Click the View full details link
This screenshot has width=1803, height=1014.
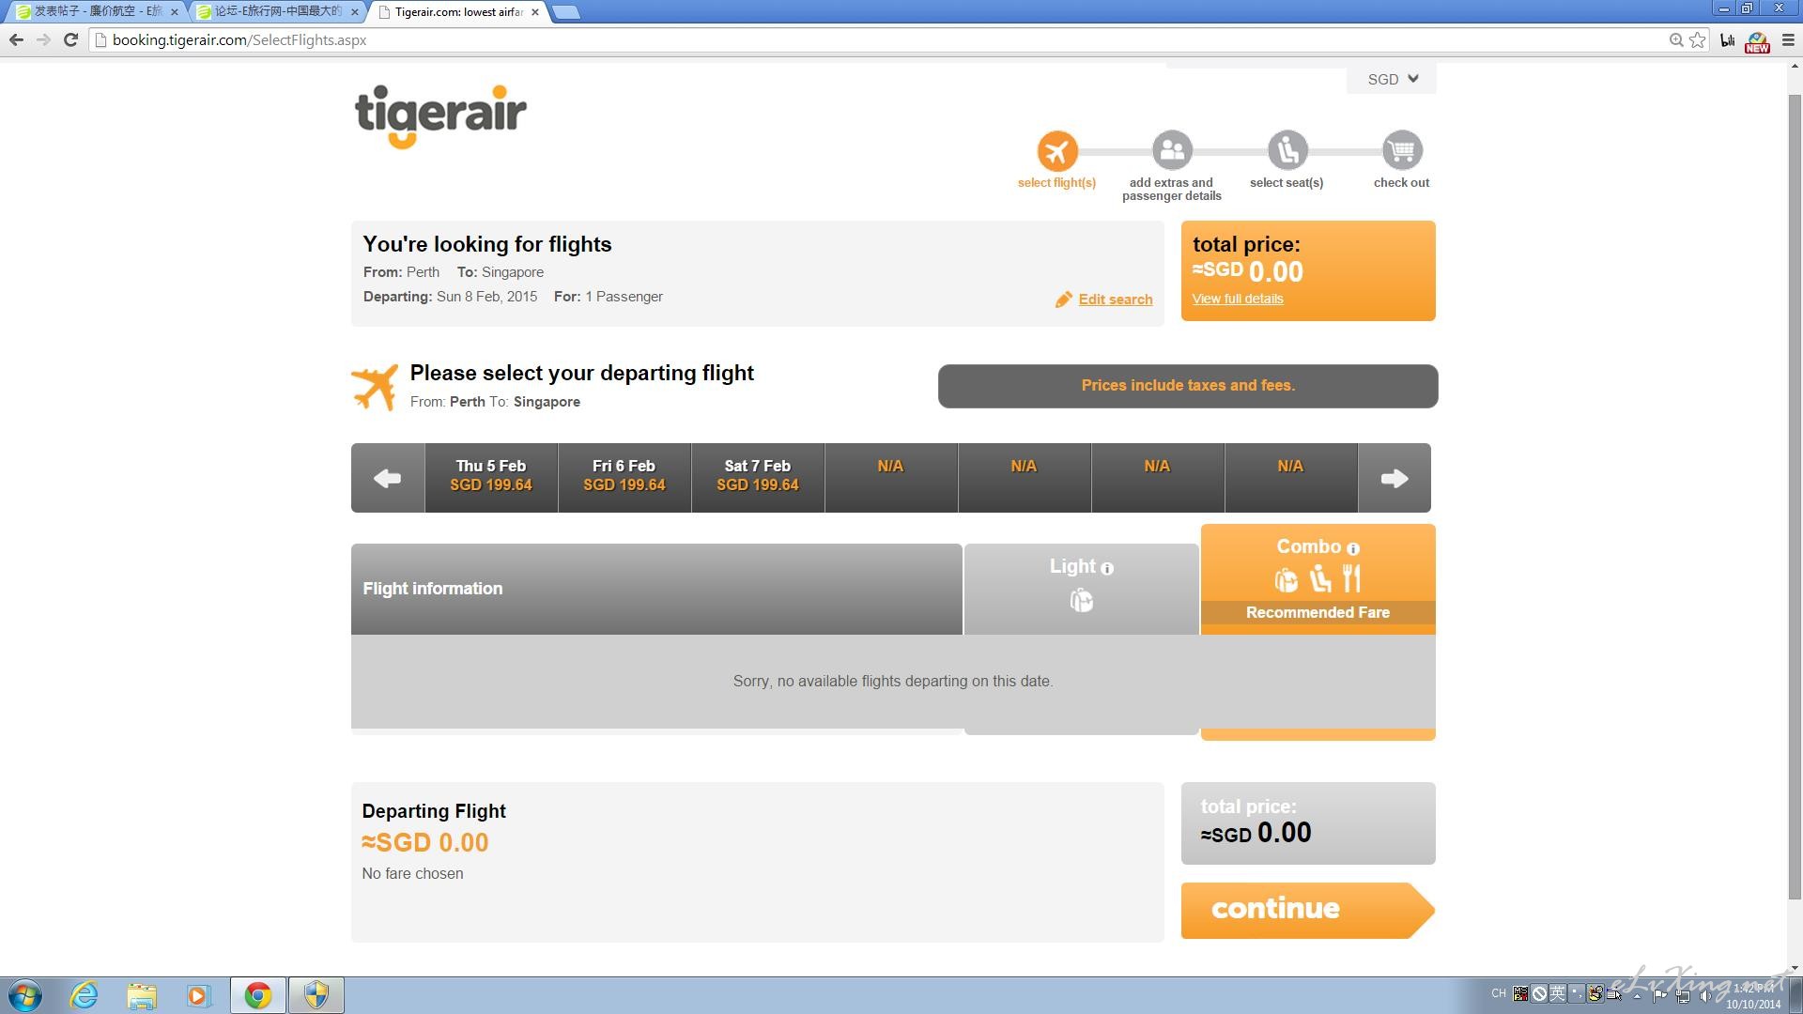[x=1238, y=299]
